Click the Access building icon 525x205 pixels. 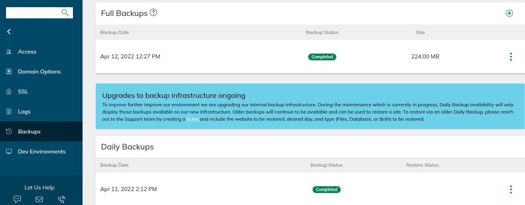tap(9, 52)
